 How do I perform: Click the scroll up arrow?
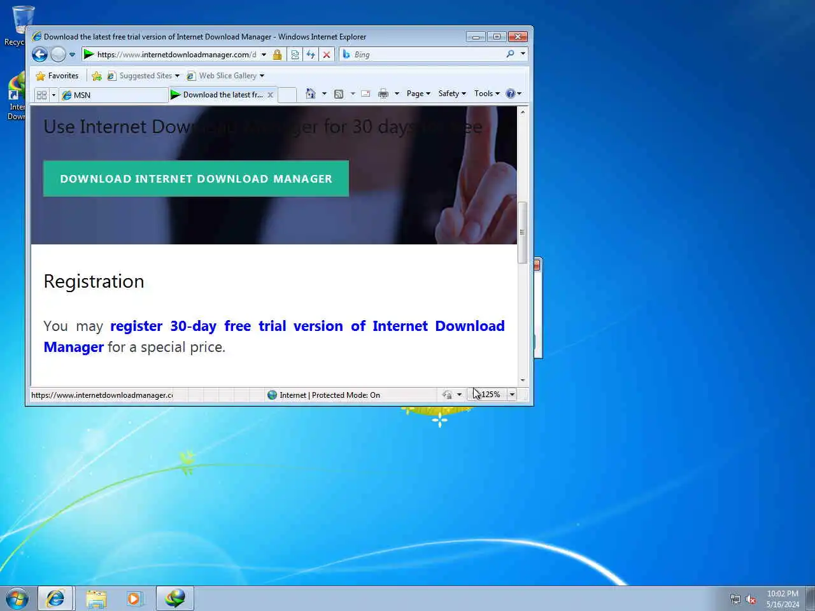pyautogui.click(x=523, y=112)
